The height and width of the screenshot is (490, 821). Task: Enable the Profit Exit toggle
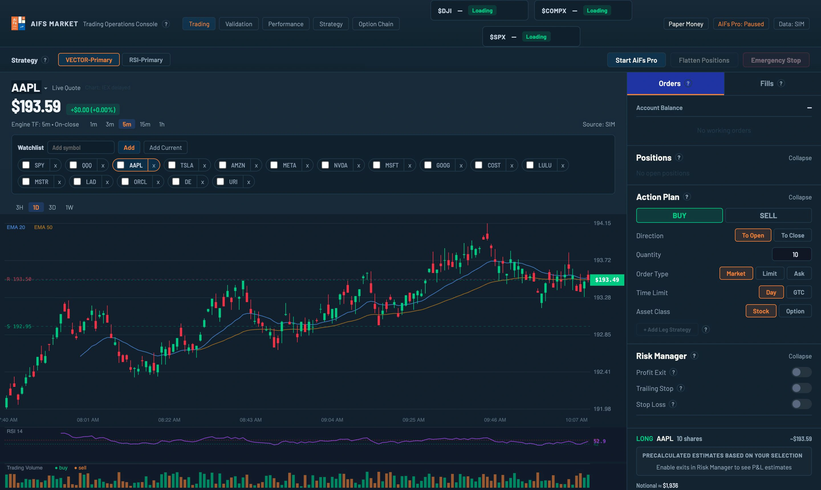click(801, 372)
